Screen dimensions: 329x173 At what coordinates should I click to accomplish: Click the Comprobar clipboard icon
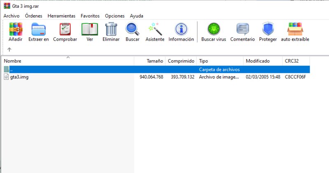[x=65, y=29]
